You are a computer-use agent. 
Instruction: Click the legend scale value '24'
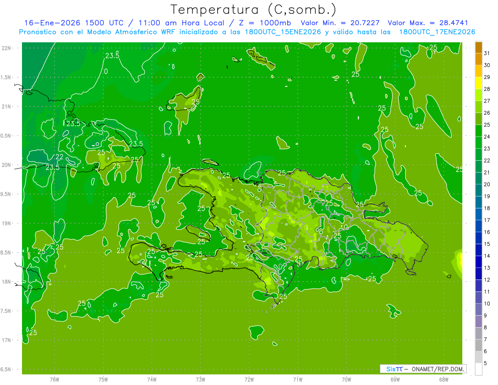point(487,137)
